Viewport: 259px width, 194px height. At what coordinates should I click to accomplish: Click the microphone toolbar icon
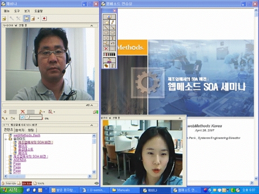(12, 18)
